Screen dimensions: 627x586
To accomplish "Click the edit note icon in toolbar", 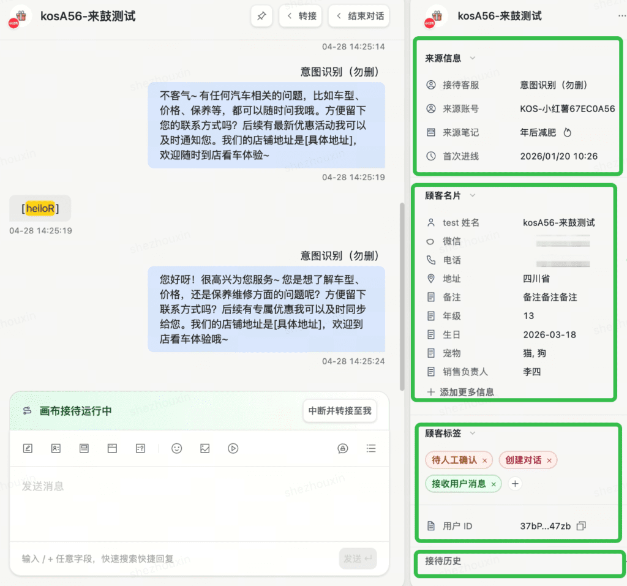I will point(28,448).
